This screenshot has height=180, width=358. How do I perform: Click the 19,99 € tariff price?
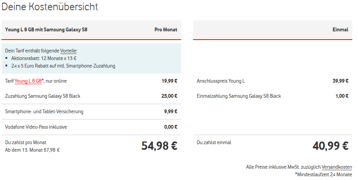pyautogui.click(x=169, y=81)
